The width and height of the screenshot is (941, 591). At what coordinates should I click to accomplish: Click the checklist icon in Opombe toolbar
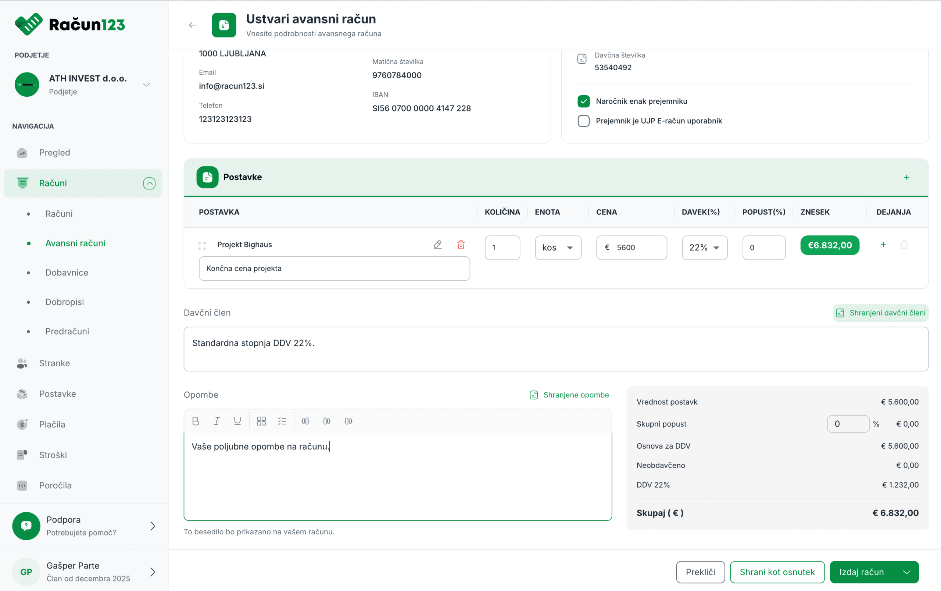tap(282, 421)
